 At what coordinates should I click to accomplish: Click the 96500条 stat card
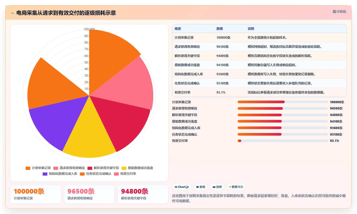coord(89,194)
